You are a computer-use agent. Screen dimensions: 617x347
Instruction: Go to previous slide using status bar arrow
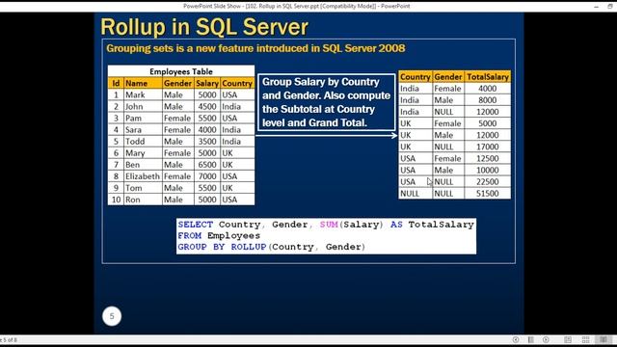tap(516, 339)
